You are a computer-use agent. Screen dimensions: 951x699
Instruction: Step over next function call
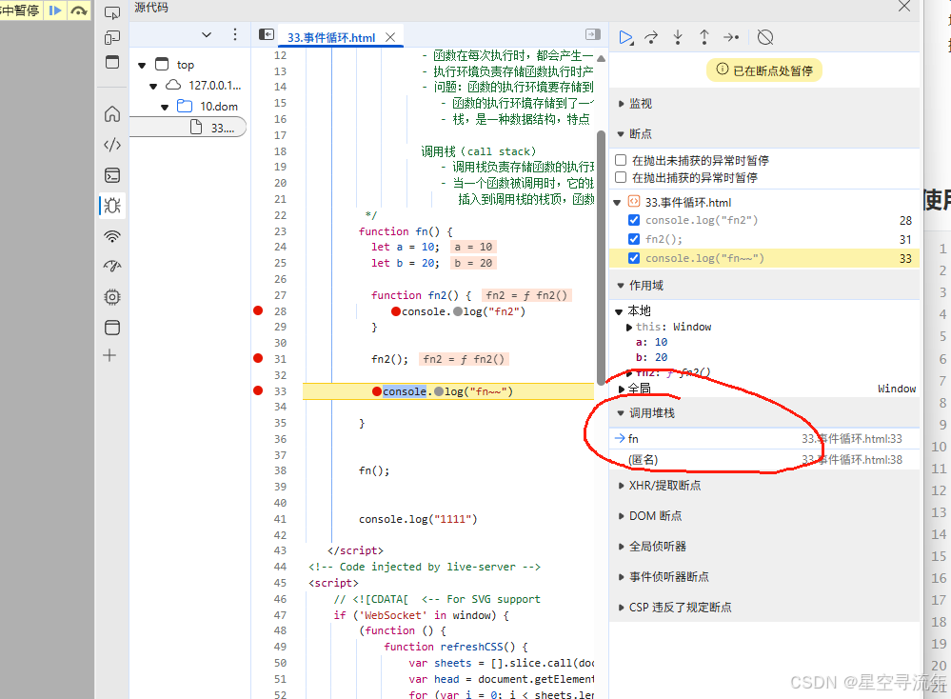pyautogui.click(x=651, y=38)
